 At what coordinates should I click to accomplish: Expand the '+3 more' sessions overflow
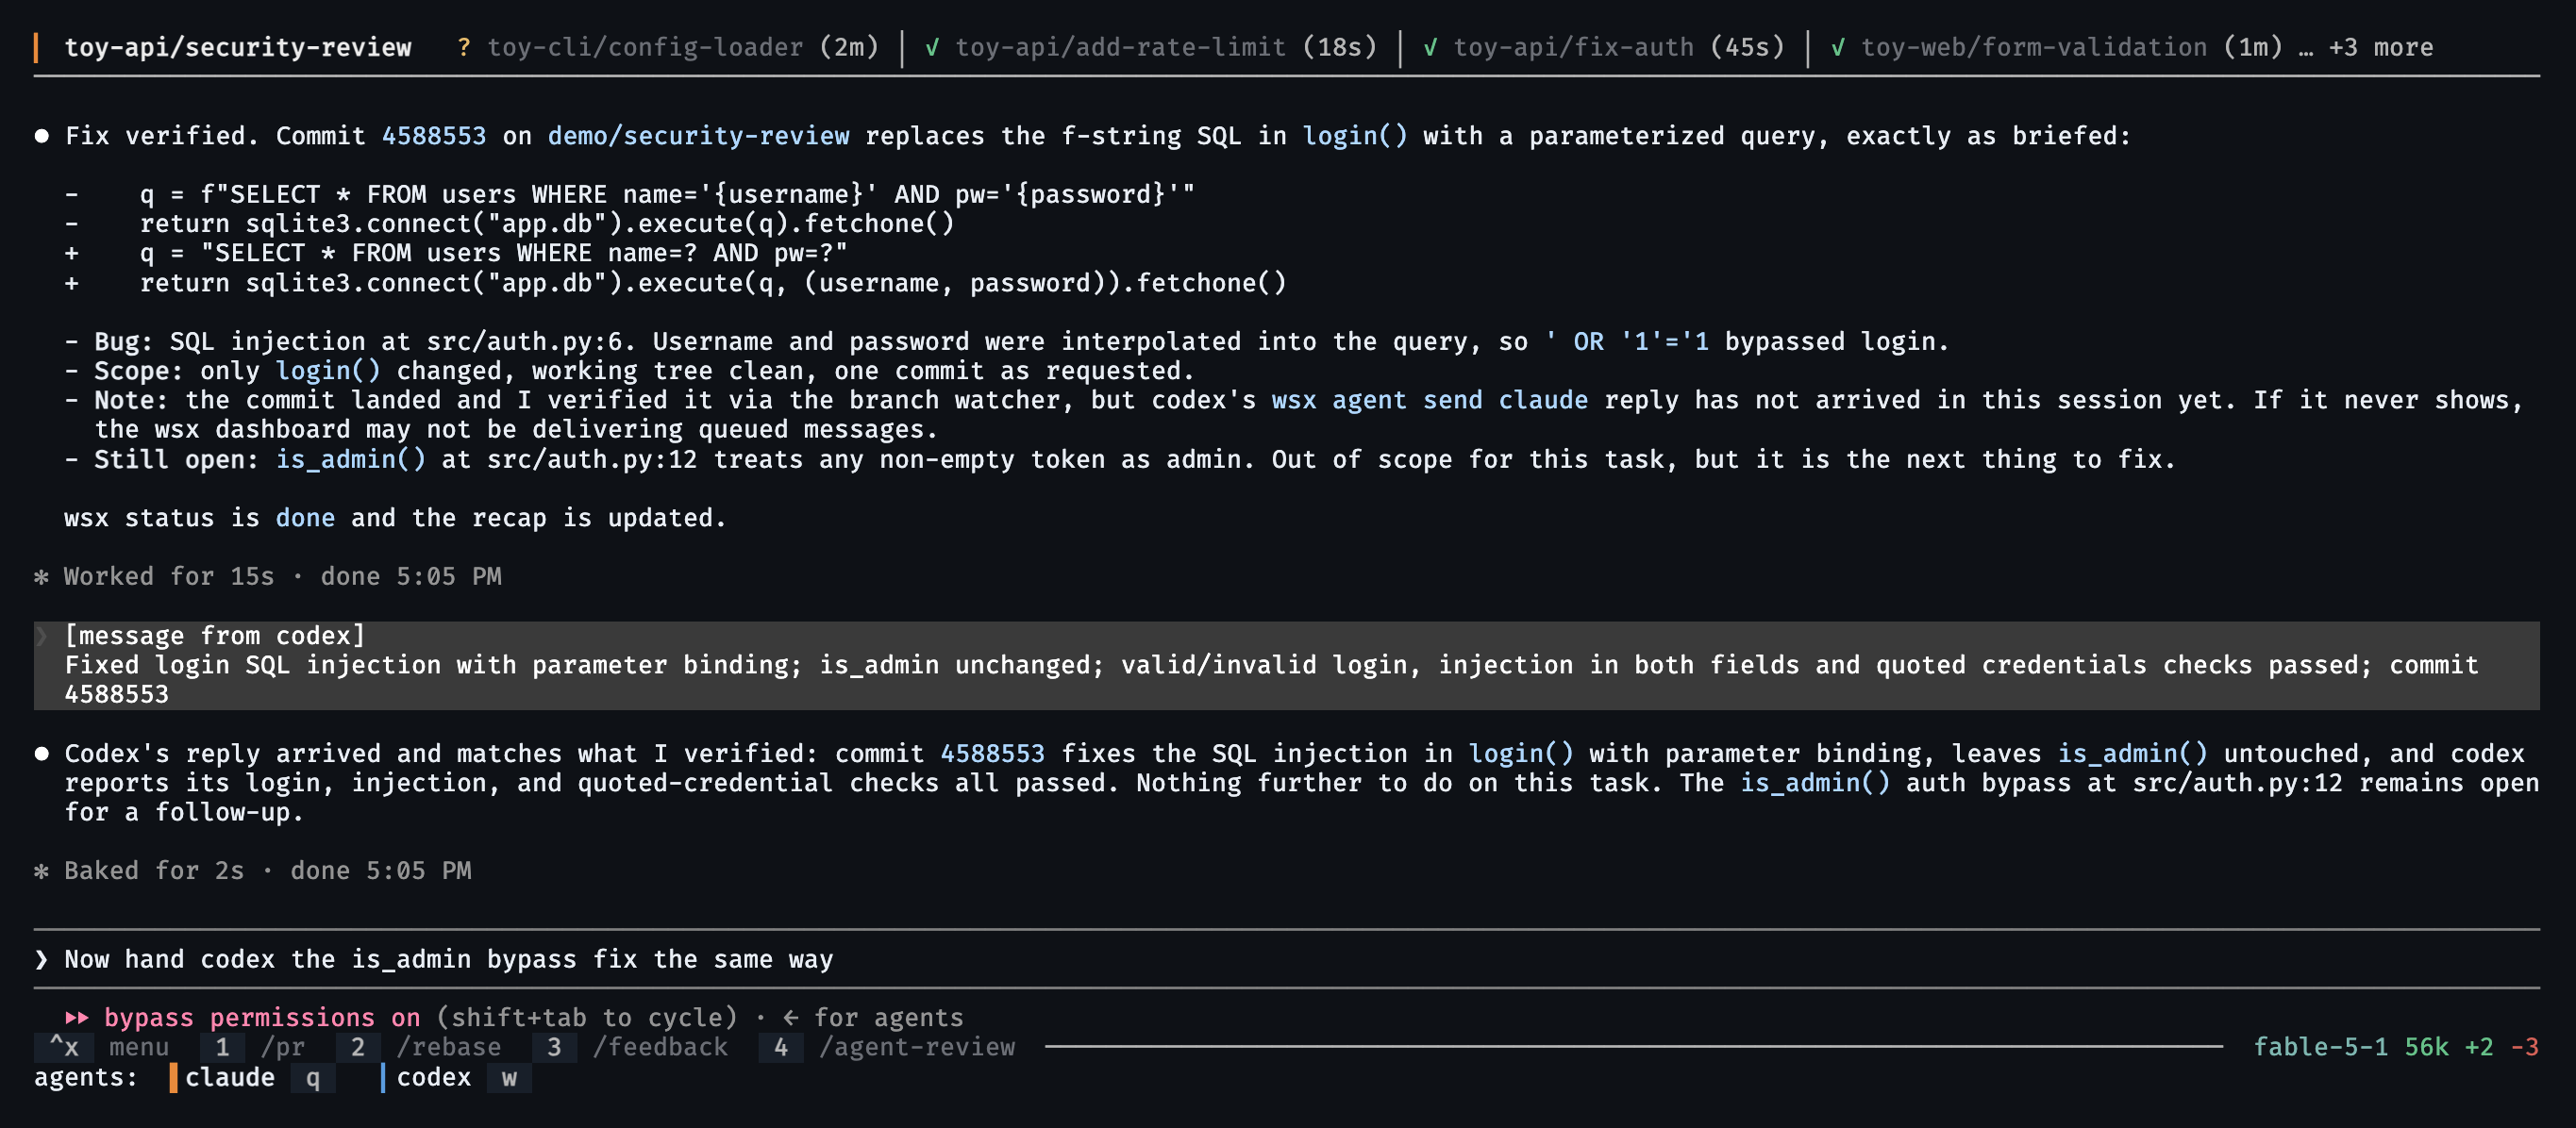pyautogui.click(x=2381, y=47)
